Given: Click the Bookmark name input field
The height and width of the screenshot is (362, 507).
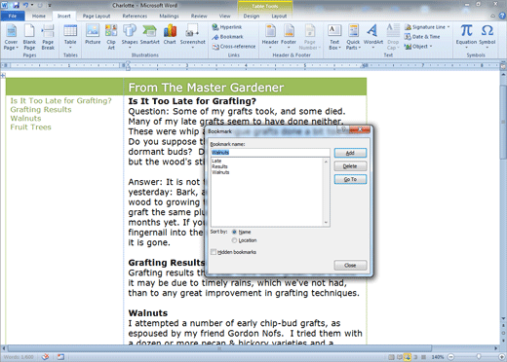Looking at the screenshot, I should click(270, 153).
